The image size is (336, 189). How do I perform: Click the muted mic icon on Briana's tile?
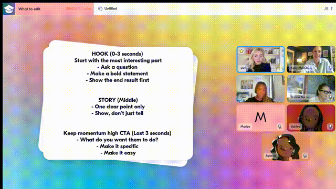pyautogui.click(x=330, y=97)
